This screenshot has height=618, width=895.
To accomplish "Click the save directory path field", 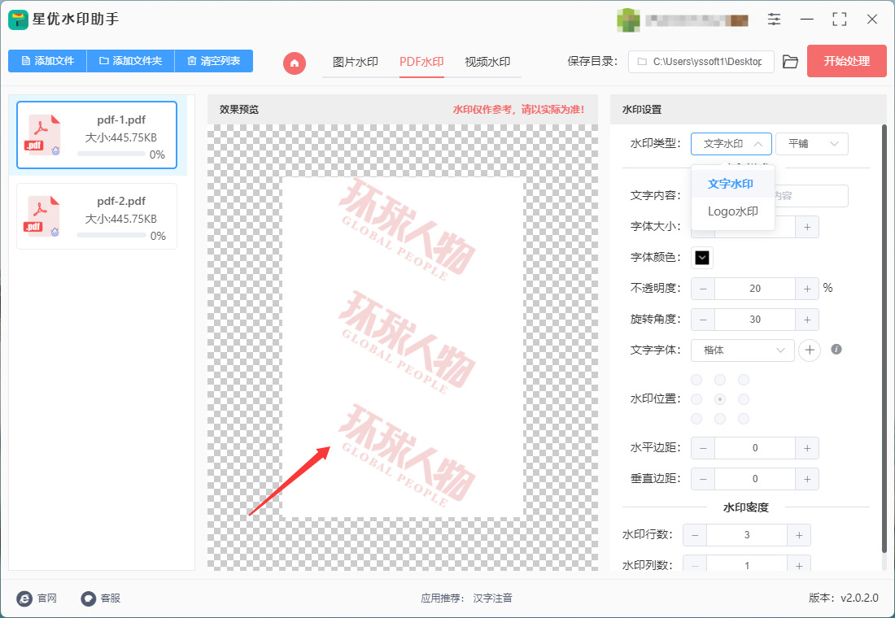I will 701,62.
